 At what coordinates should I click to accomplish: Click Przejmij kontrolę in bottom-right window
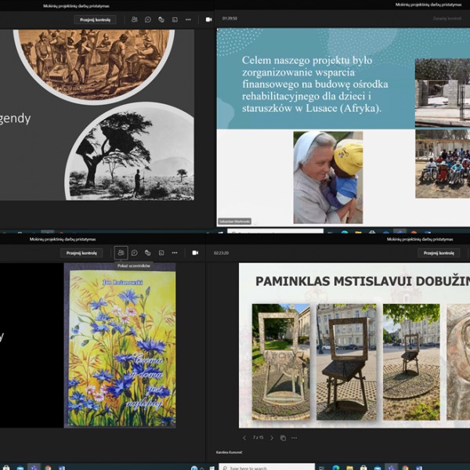click(x=439, y=253)
